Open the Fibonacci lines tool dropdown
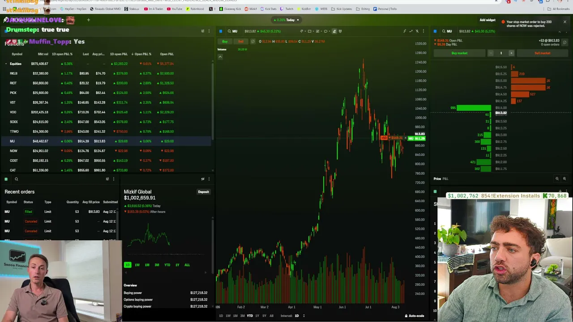This screenshot has width=573, height=322. click(x=318, y=31)
